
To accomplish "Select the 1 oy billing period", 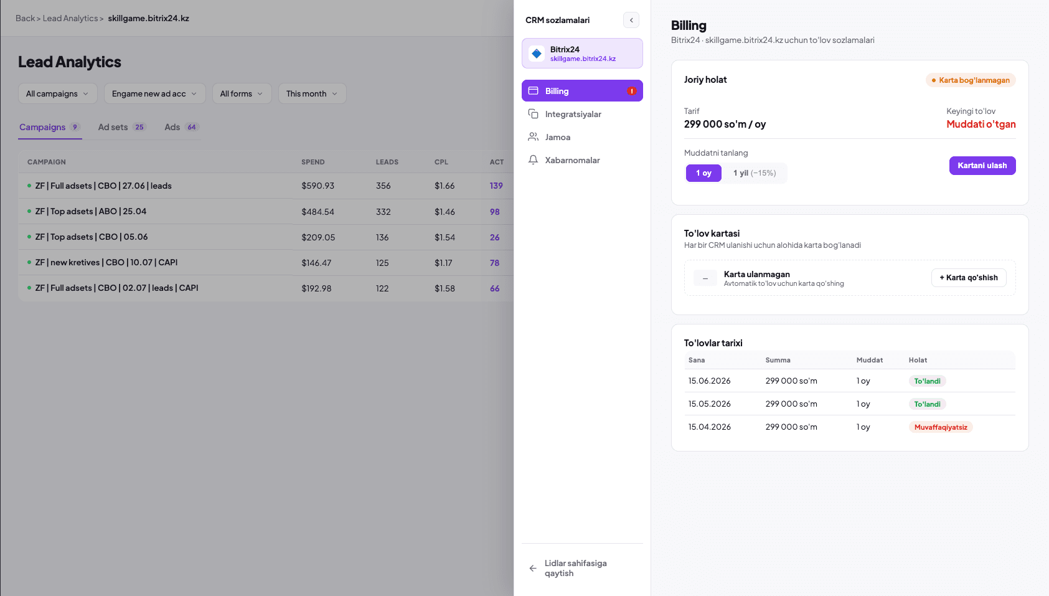I will point(703,173).
